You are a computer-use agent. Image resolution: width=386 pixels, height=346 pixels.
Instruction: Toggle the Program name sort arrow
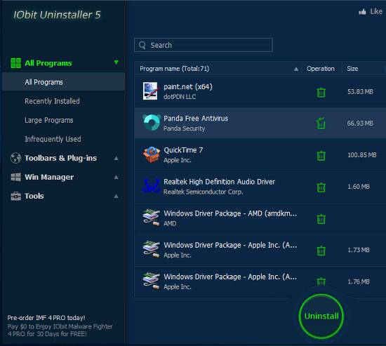point(296,69)
